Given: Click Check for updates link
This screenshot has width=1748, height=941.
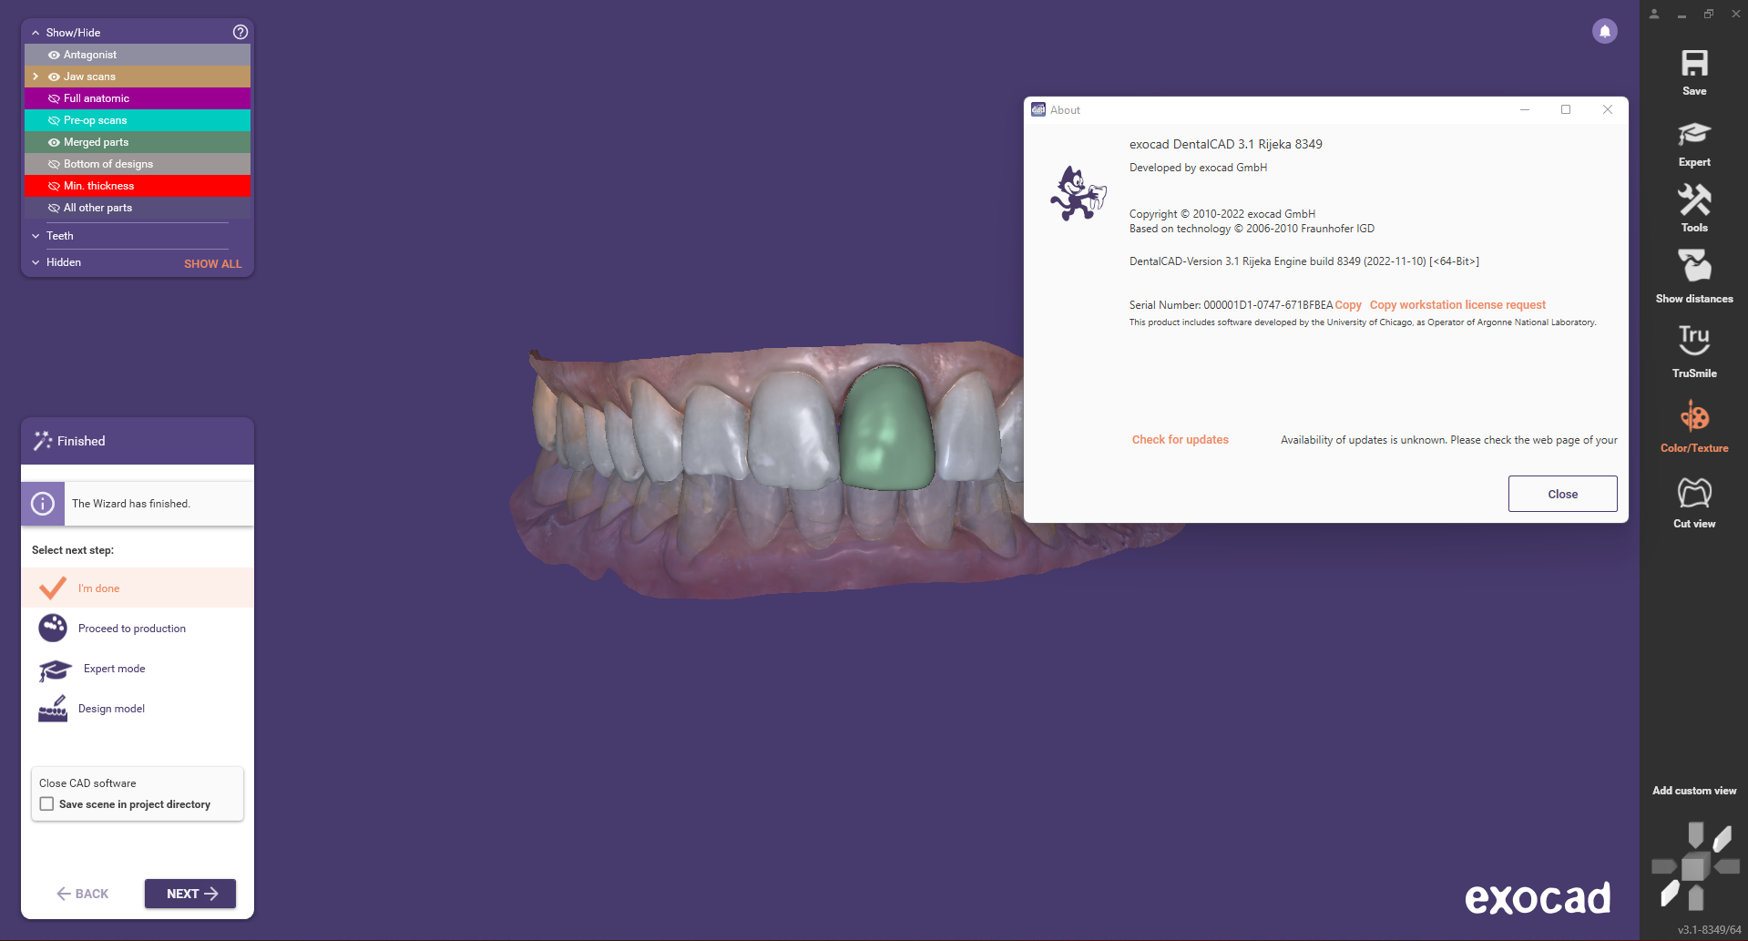Looking at the screenshot, I should click(1180, 440).
